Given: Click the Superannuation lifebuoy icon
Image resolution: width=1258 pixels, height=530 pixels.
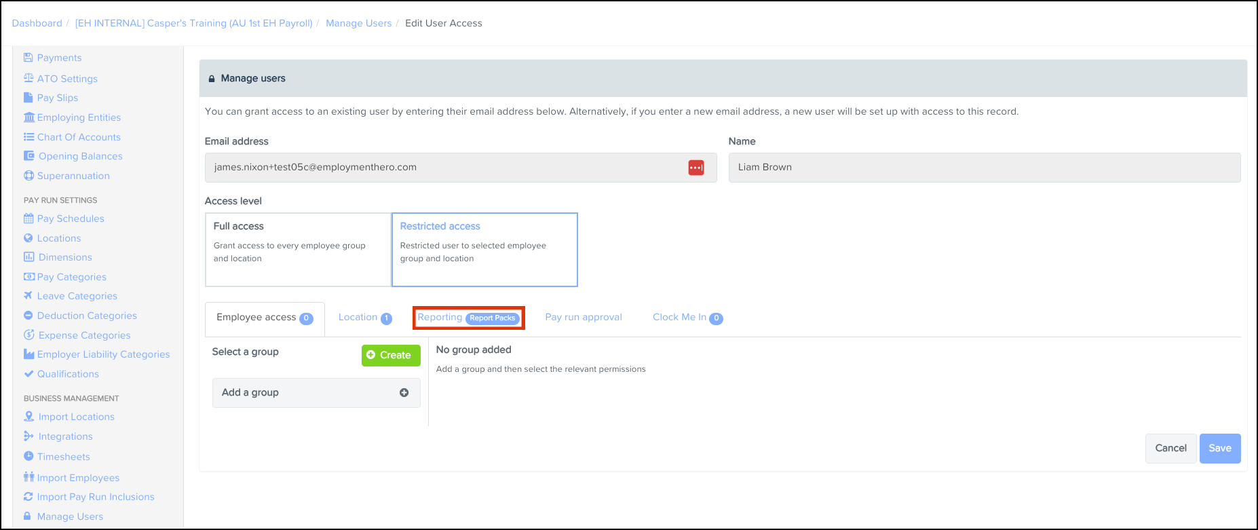Looking at the screenshot, I should 28,176.
